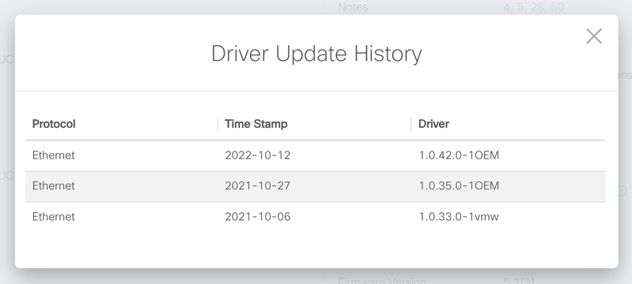The height and width of the screenshot is (284, 632).
Task: Click the blue info icon at right edge
Action: click(x=623, y=191)
